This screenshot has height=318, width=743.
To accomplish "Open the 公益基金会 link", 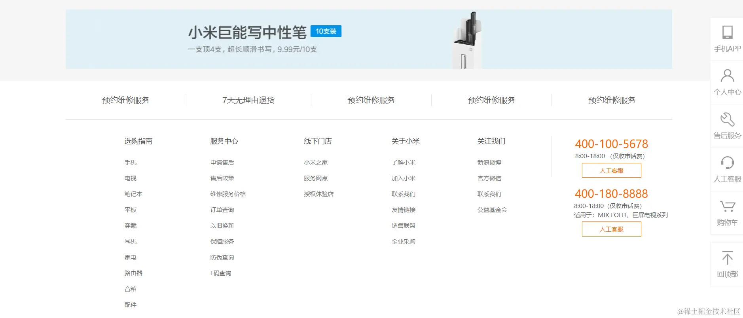I will [492, 210].
